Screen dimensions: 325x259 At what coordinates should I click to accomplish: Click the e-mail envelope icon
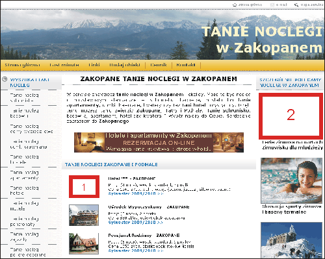[x=272, y=5]
